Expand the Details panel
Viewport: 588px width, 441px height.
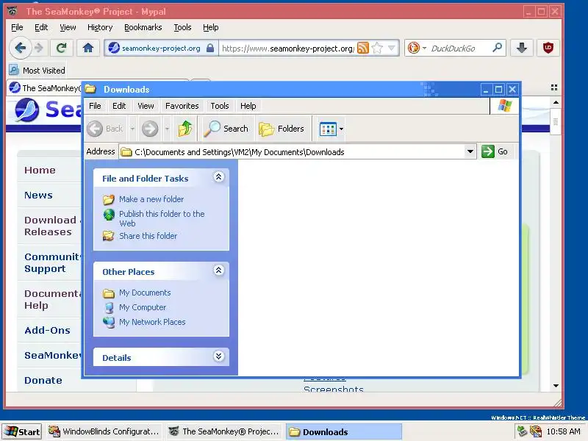click(218, 356)
